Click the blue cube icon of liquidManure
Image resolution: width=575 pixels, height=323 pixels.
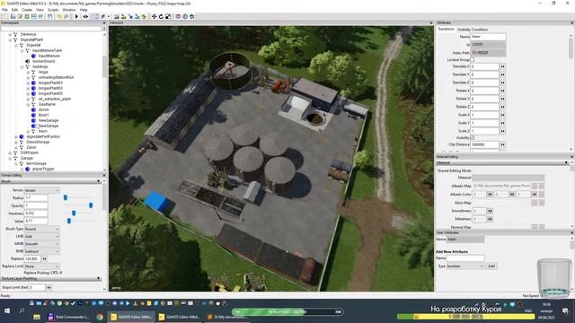click(34, 56)
